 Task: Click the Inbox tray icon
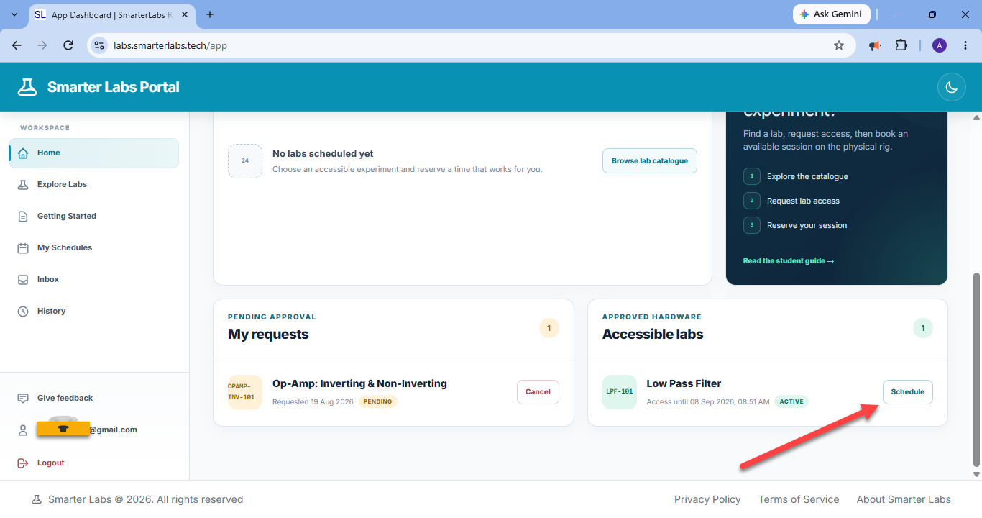coord(23,280)
